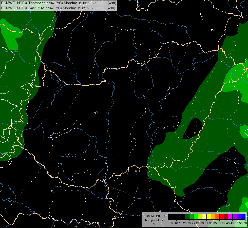Click the magenta legend swatch (40-45)
Viewport: 248px width, 228px height.
(x=230, y=217)
